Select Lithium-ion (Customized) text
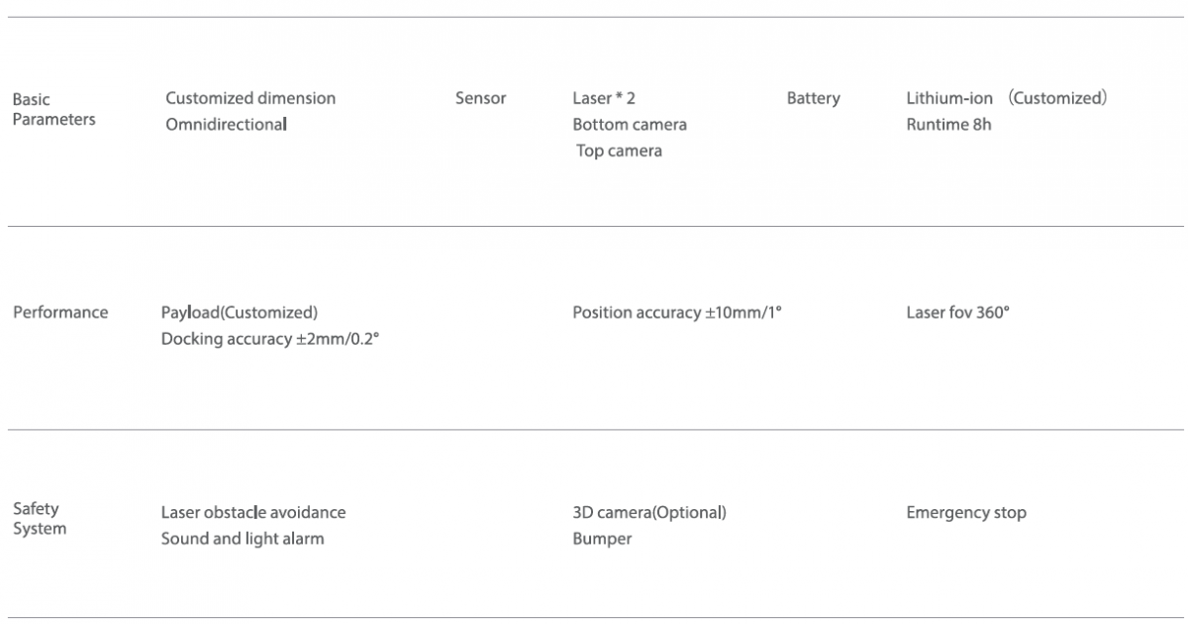This screenshot has width=1188, height=624. (1007, 98)
